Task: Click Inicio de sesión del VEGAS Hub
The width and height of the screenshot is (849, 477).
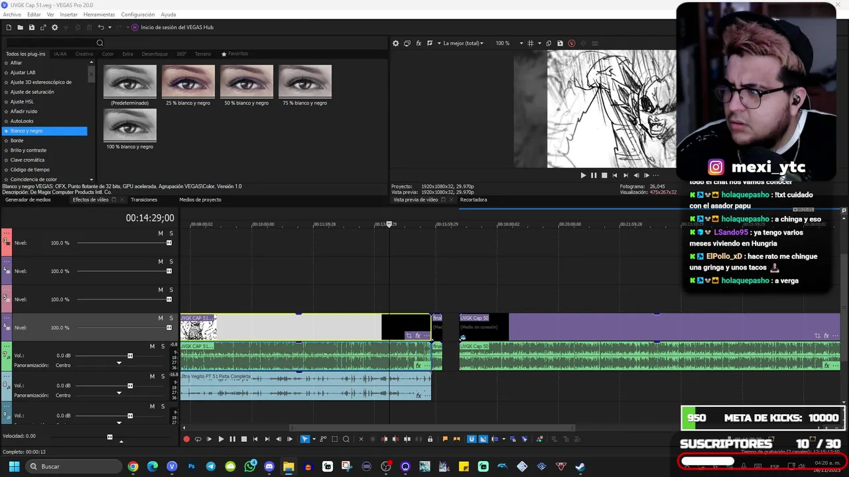Action: pyautogui.click(x=177, y=27)
